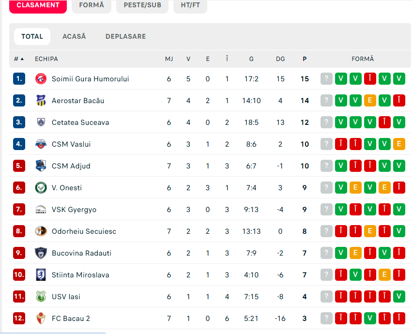
Task: Click the FC Bacau 2 crest
Action: (41, 319)
